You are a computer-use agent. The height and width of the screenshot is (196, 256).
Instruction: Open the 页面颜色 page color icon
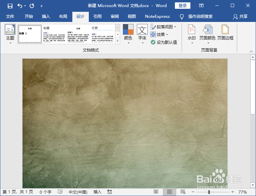point(208,29)
